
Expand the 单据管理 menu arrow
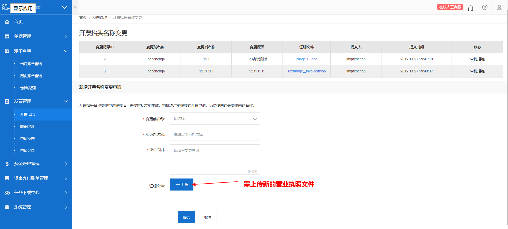pyautogui.click(x=66, y=36)
